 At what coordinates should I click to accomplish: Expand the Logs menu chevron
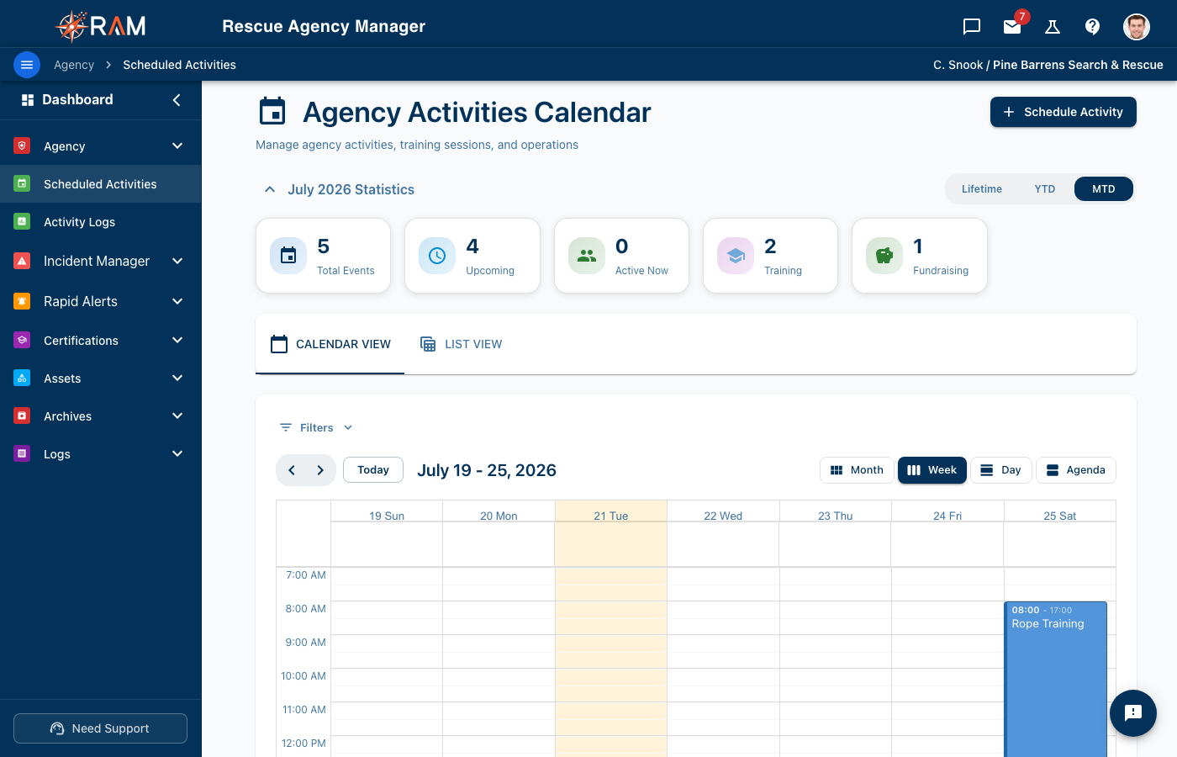177,453
